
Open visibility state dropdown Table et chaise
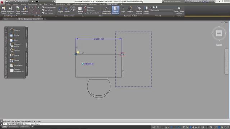[x=161, y=10]
